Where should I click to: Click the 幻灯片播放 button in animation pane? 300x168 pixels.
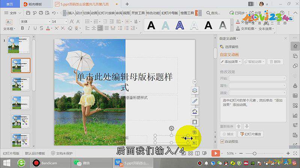[x=250, y=134]
